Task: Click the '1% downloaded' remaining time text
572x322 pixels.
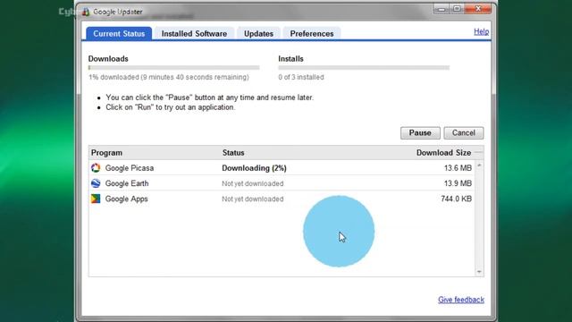Action: coord(169,77)
